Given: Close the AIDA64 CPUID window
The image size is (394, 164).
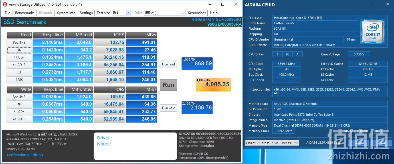Looking at the screenshot, I should [x=388, y=4].
